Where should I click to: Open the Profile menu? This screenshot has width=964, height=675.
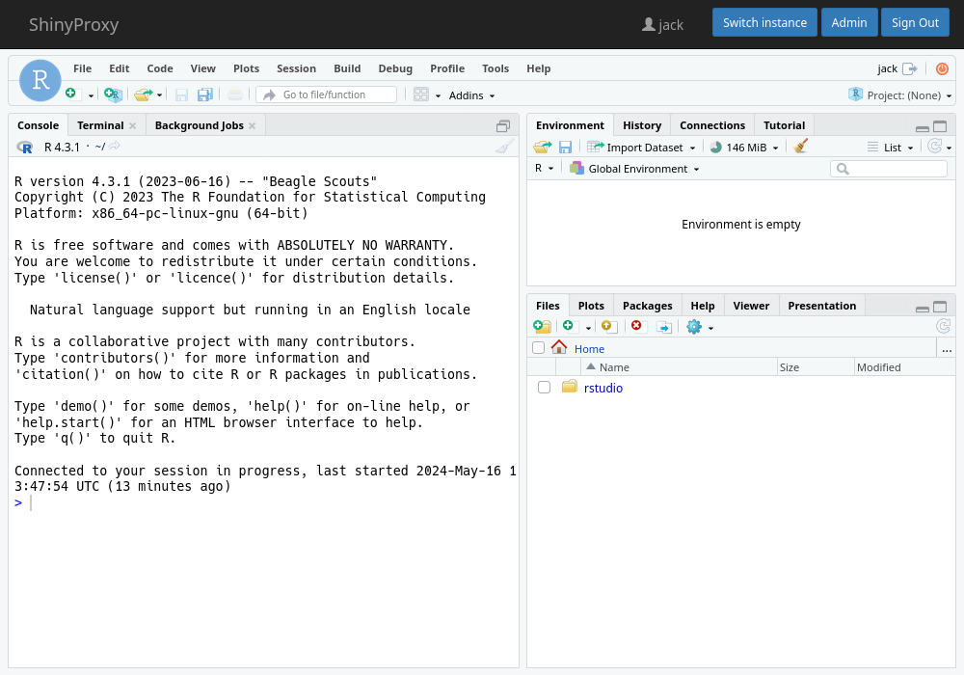[x=447, y=68]
